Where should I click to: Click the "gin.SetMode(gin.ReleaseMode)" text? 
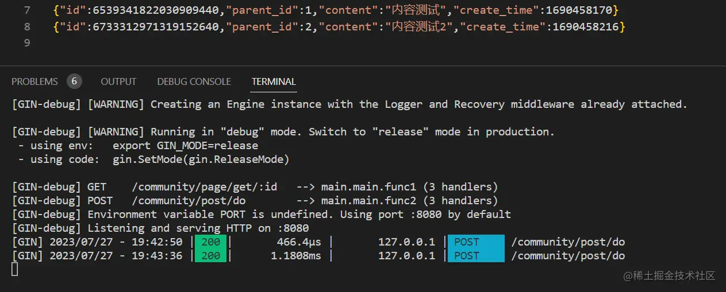pyautogui.click(x=201, y=159)
